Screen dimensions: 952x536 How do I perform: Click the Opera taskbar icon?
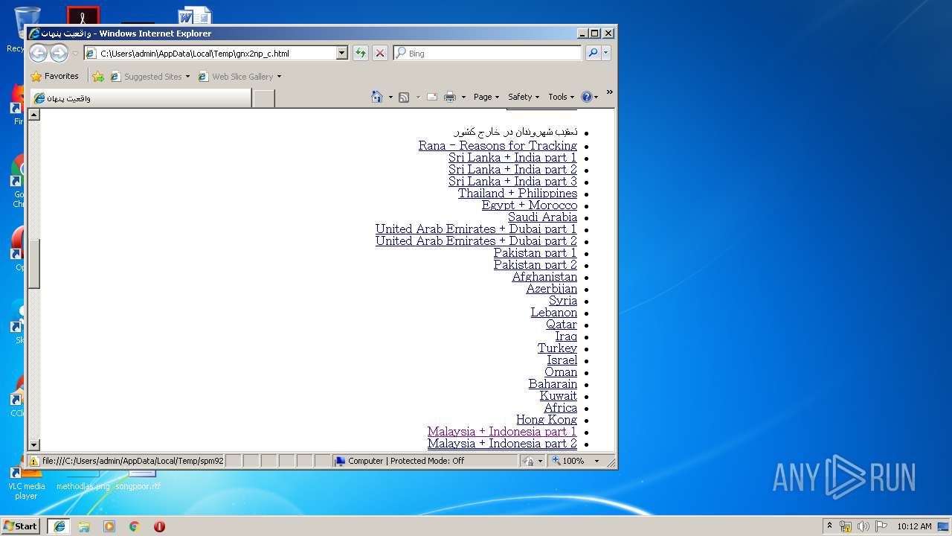159,526
